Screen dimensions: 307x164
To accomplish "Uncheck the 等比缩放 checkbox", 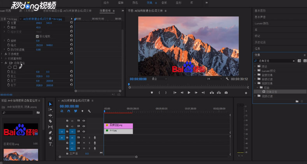I will pos(37,36).
